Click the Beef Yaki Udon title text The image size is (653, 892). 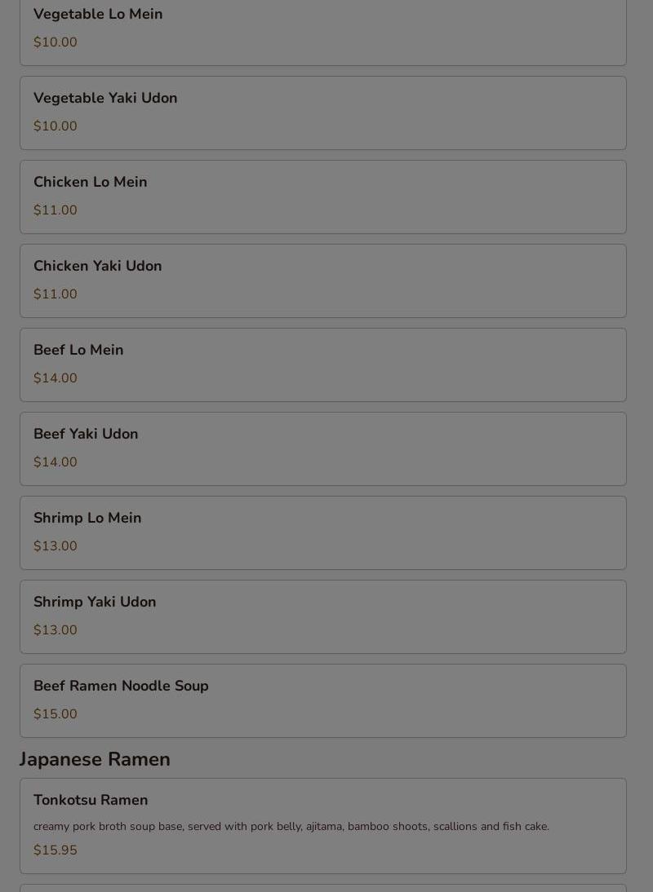[86, 434]
